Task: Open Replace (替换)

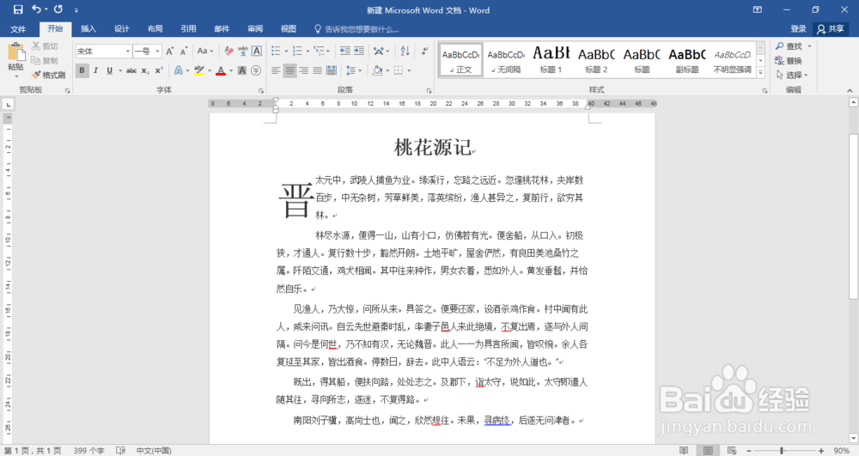Action: click(x=789, y=61)
